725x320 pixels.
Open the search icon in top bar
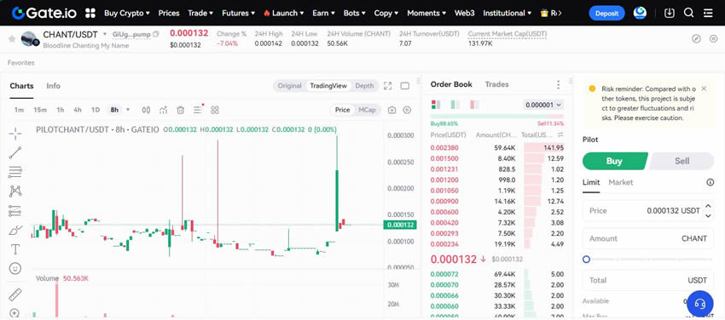click(688, 13)
